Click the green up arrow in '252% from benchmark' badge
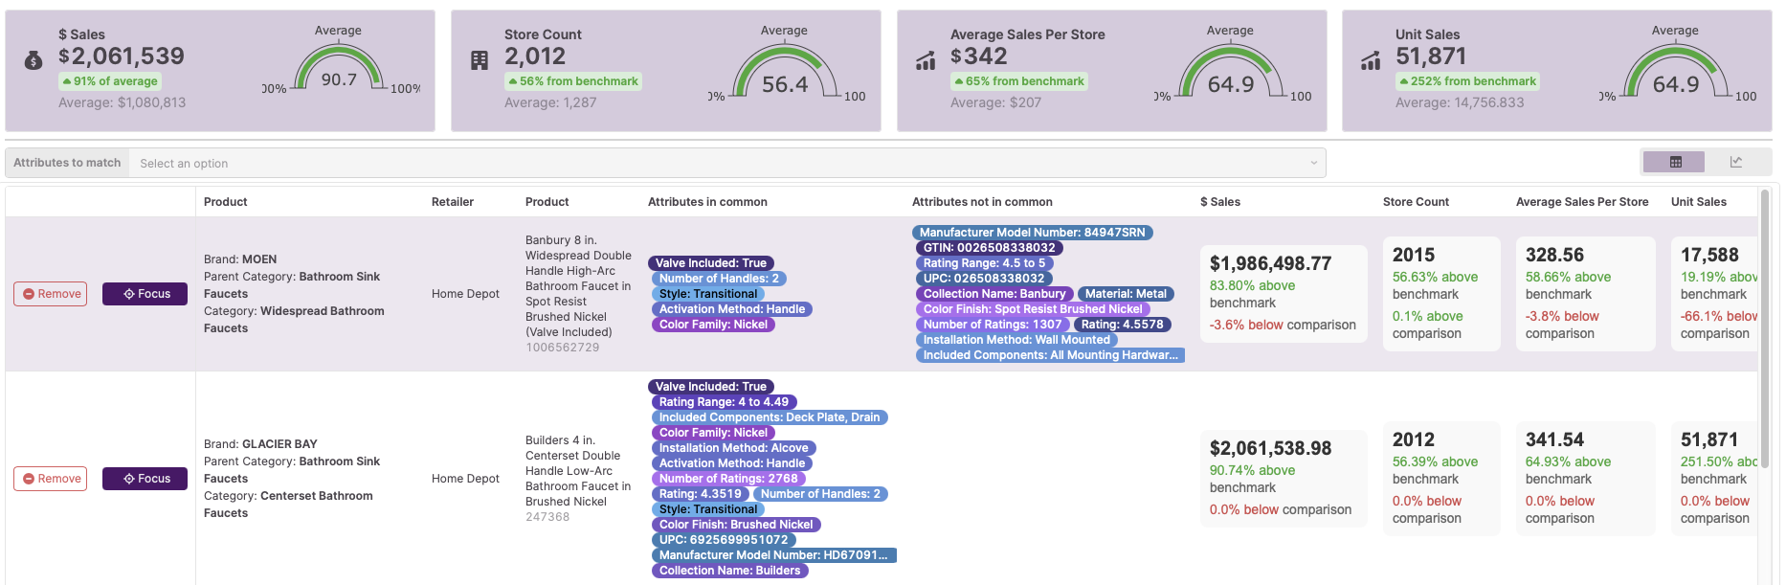1786x585 pixels. pyautogui.click(x=1404, y=82)
